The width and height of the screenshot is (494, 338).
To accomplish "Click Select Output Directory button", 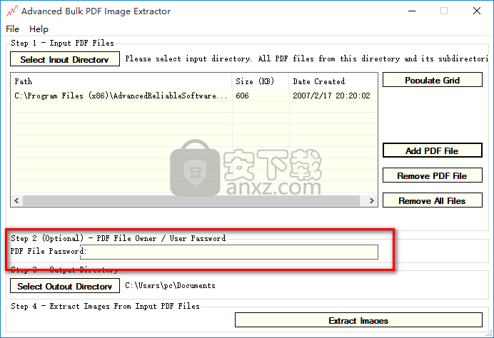I will [x=65, y=286].
